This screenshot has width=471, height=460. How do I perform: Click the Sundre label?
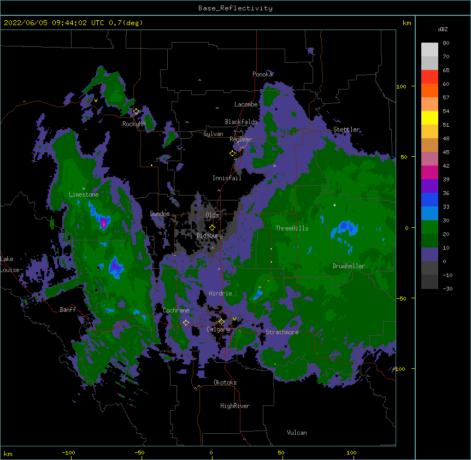pyautogui.click(x=160, y=214)
